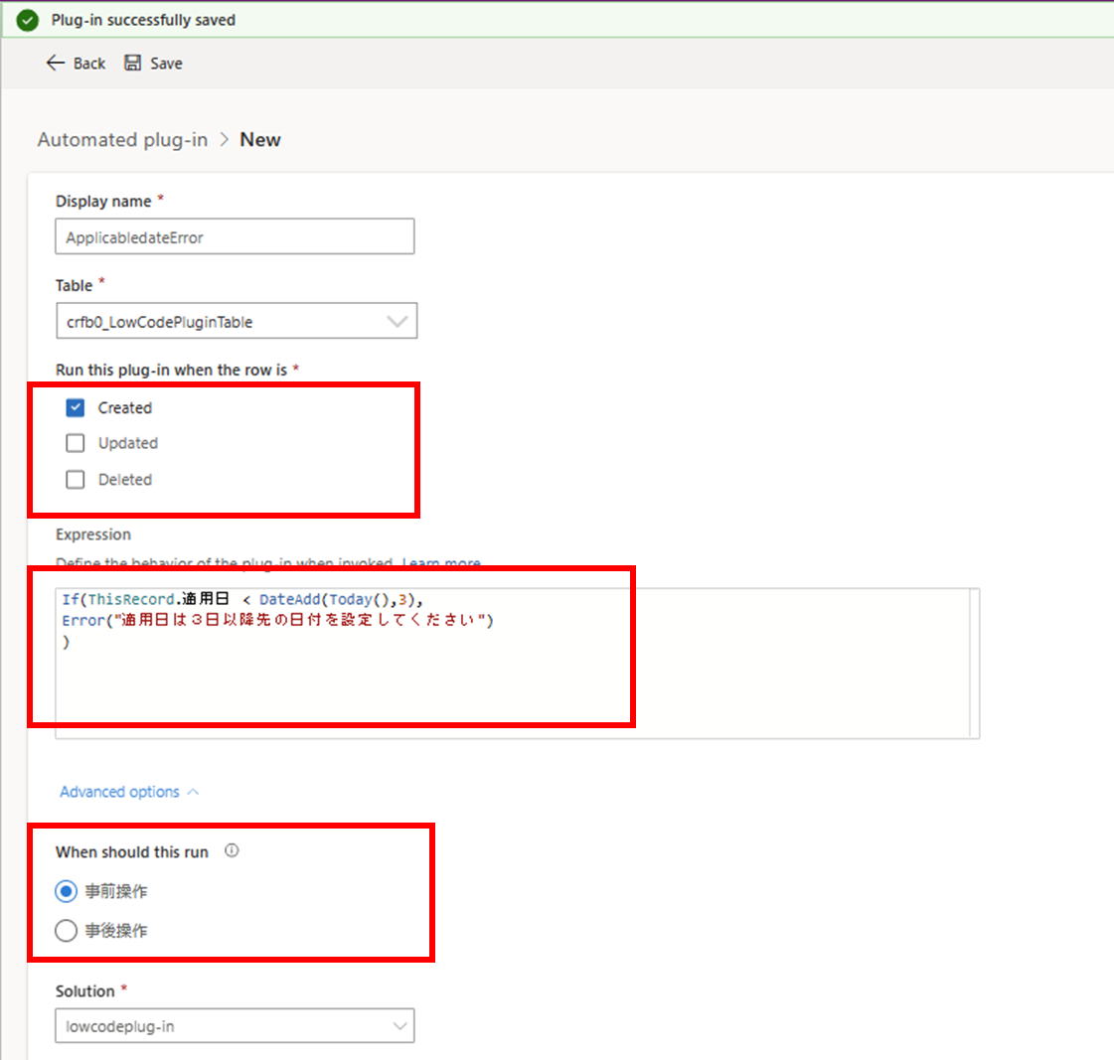Open the Table dropdown

398,321
